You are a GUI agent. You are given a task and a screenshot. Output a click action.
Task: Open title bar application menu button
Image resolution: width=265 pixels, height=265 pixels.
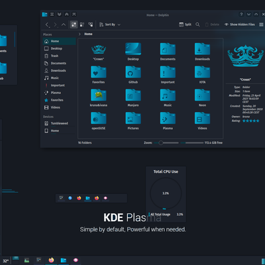52,15
